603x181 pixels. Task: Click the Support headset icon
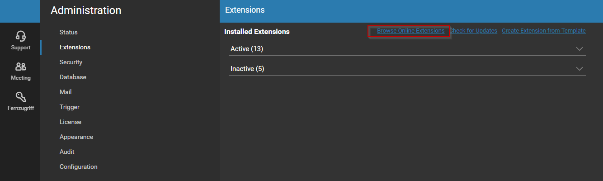21,36
